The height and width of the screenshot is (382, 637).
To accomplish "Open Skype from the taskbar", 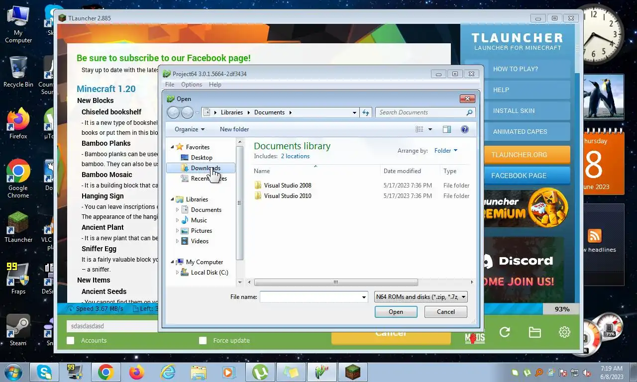I will pyautogui.click(x=44, y=372).
